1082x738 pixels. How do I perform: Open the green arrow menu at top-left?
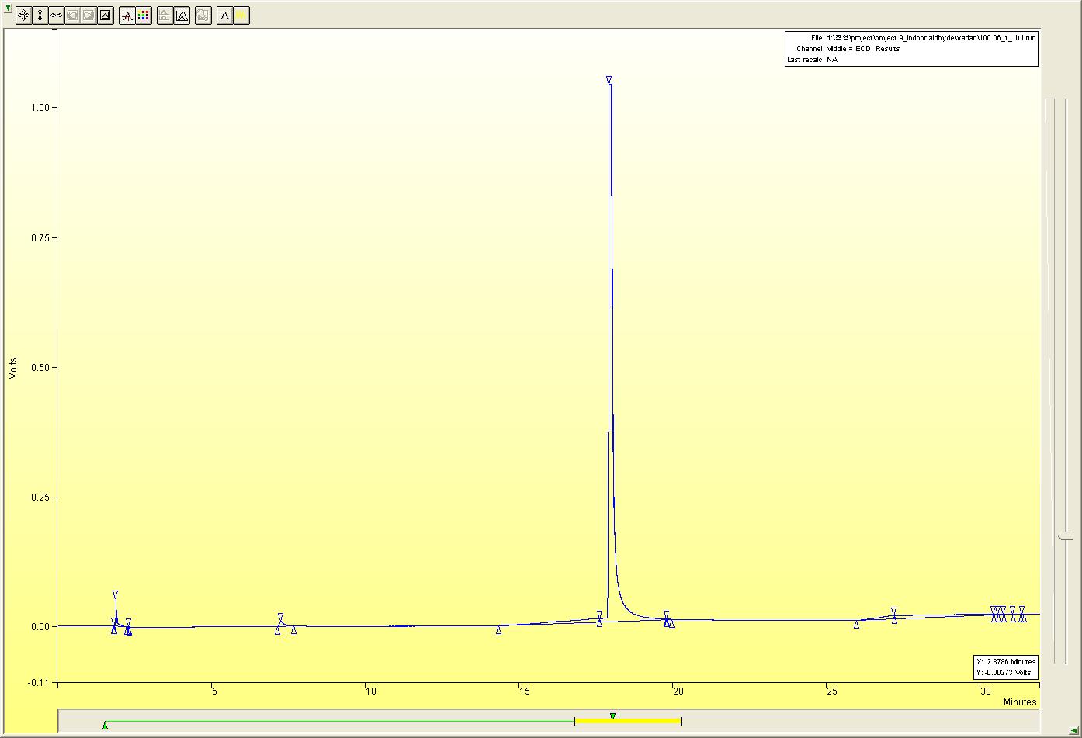tap(8, 8)
